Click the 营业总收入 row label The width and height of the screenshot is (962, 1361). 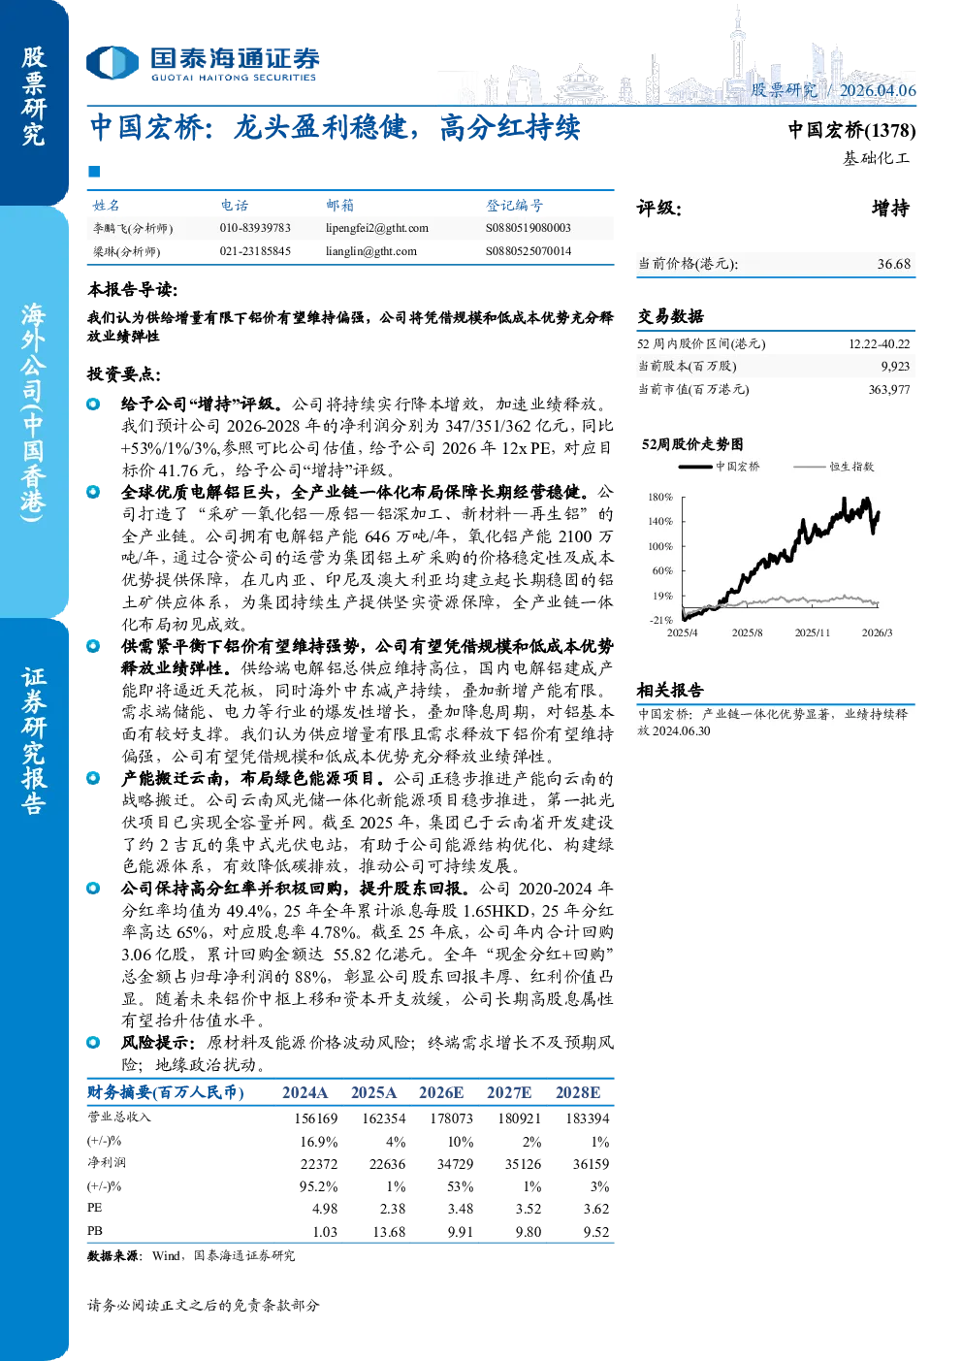119,1118
